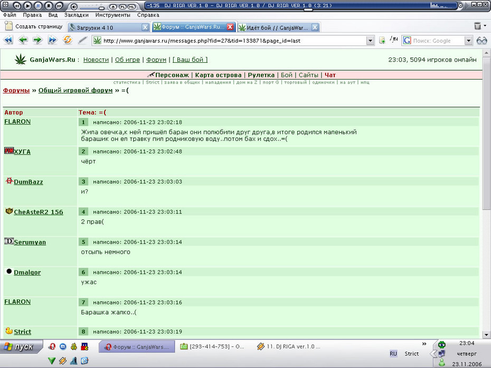Click Создать страницу new page button
The width and height of the screenshot is (491, 368).
pos(34,26)
